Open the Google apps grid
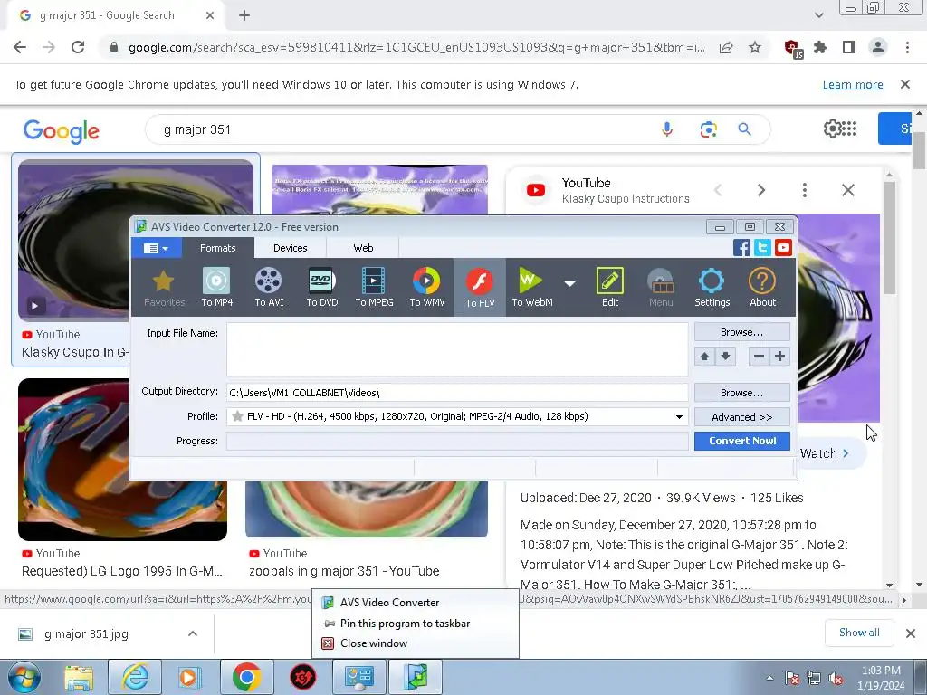Screen dimensions: 927x695 849,129
